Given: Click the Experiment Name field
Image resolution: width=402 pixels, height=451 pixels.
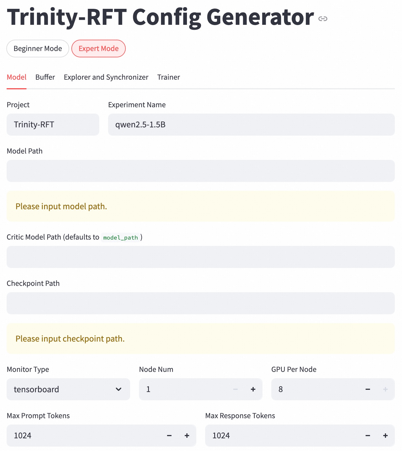Looking at the screenshot, I should 251,125.
